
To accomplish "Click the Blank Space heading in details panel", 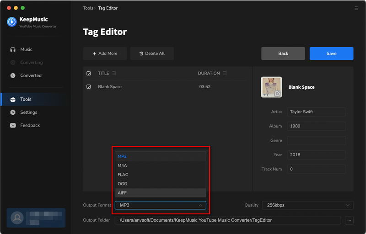I will pyautogui.click(x=301, y=87).
